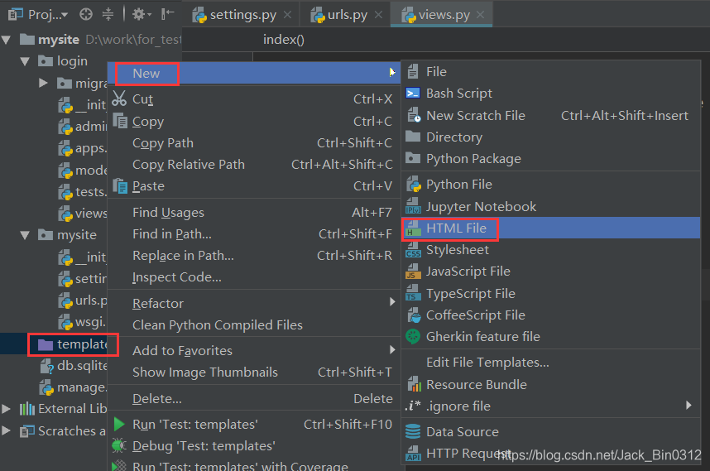The width and height of the screenshot is (710, 471).
Task: Click the Directory folder icon
Action: (x=413, y=137)
